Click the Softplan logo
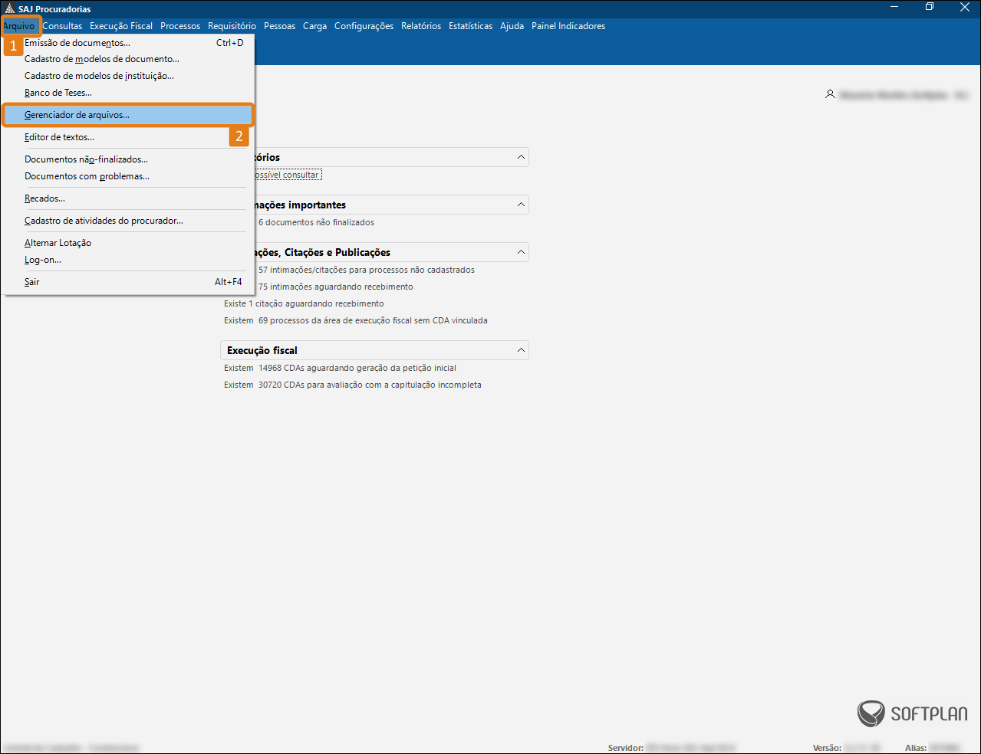Viewport: 981px width, 754px height. [x=912, y=713]
